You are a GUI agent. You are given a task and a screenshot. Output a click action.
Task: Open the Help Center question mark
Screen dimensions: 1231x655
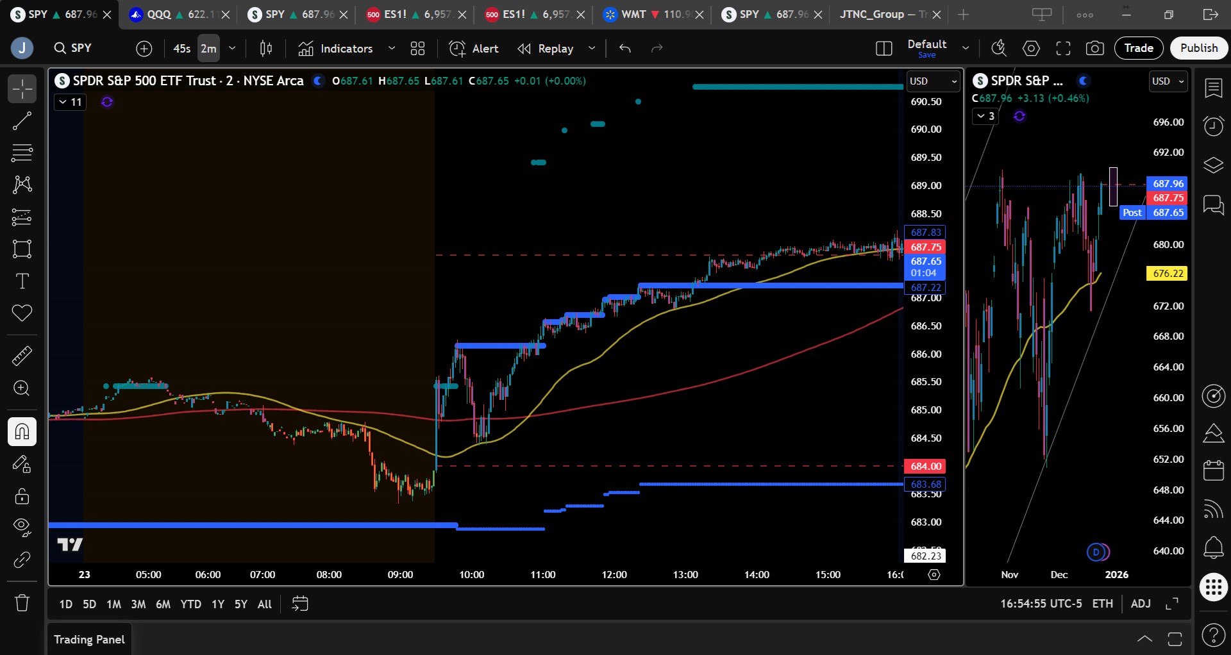tap(1214, 635)
